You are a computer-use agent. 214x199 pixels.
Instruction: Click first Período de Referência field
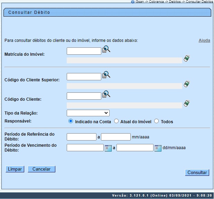tap(82, 137)
